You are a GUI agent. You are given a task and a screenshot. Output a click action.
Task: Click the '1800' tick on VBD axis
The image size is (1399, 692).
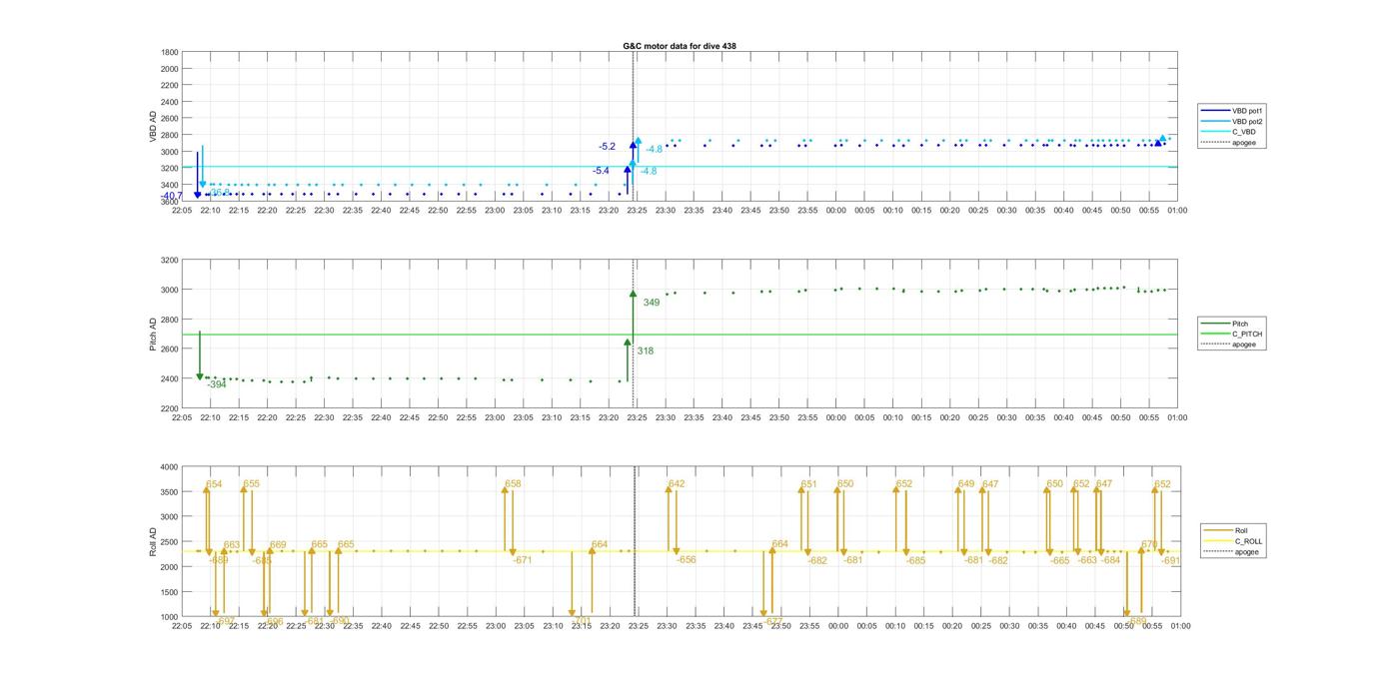tap(170, 52)
